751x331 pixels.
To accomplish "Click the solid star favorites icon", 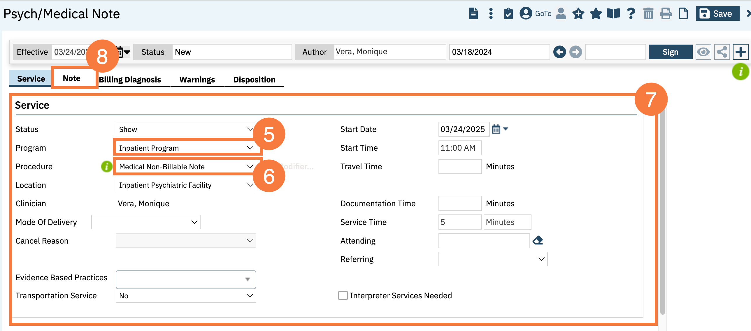I will tap(596, 14).
